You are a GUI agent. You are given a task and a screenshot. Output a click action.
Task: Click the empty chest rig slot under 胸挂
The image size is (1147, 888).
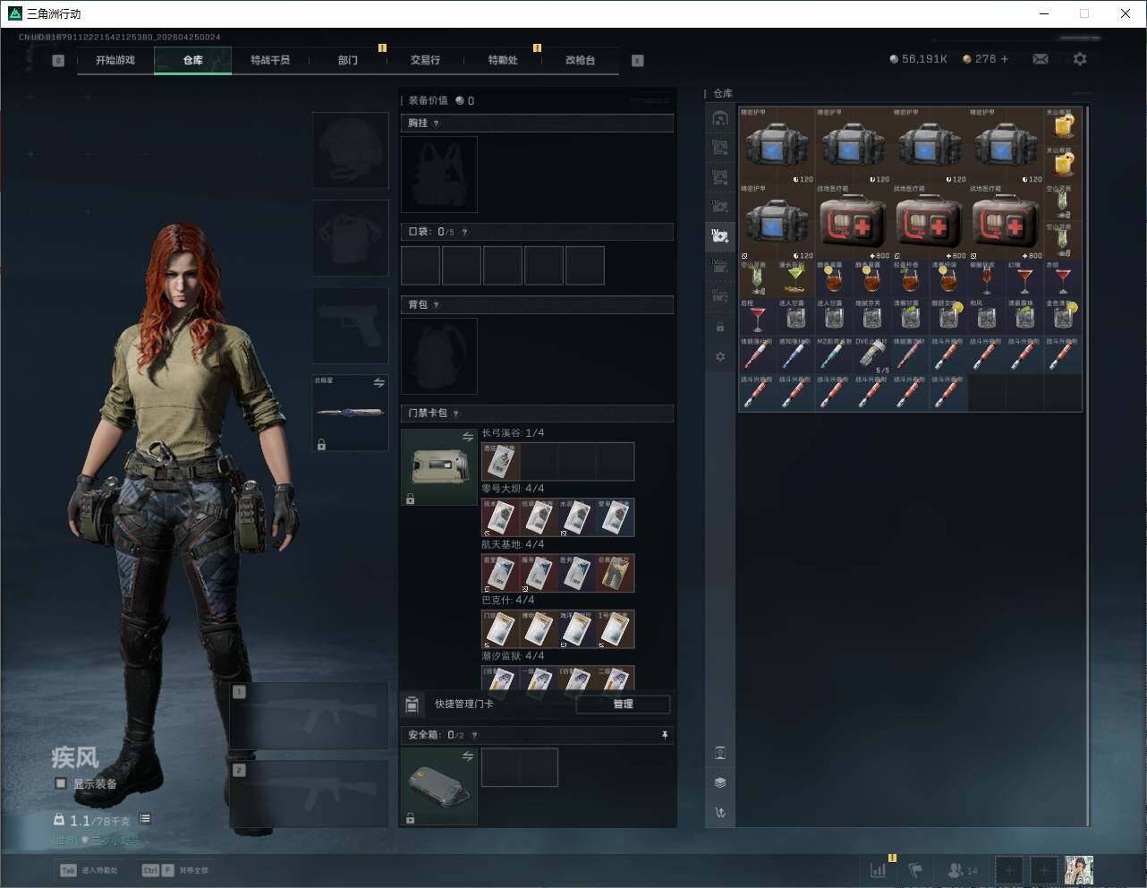tap(439, 175)
